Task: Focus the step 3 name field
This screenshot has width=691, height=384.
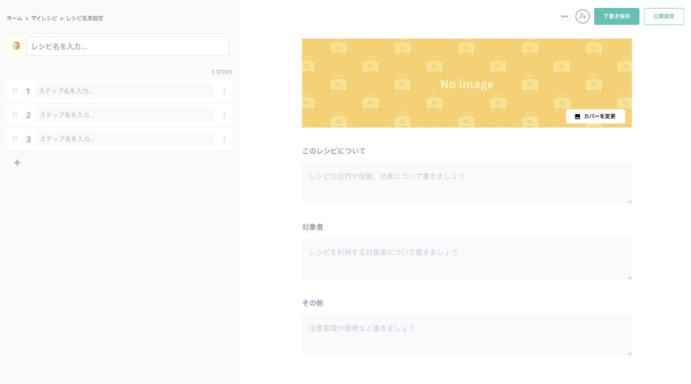Action: pos(125,139)
